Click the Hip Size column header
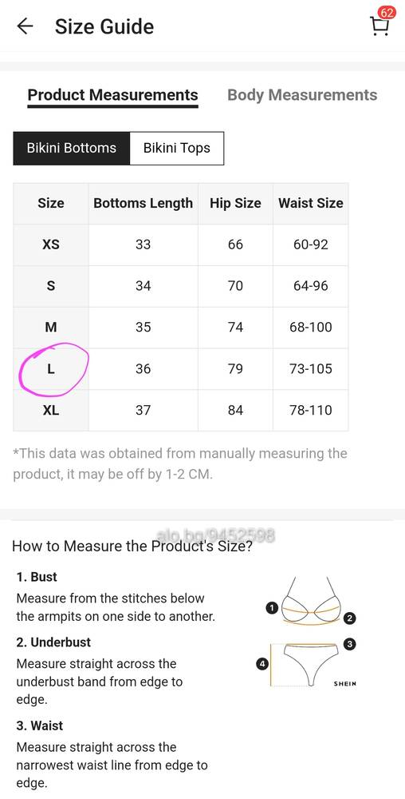Image resolution: width=405 pixels, height=799 pixels. click(235, 203)
